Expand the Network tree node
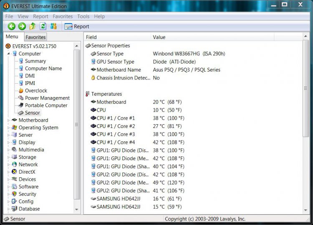The height and width of the screenshot is (225, 313). coord(8,165)
